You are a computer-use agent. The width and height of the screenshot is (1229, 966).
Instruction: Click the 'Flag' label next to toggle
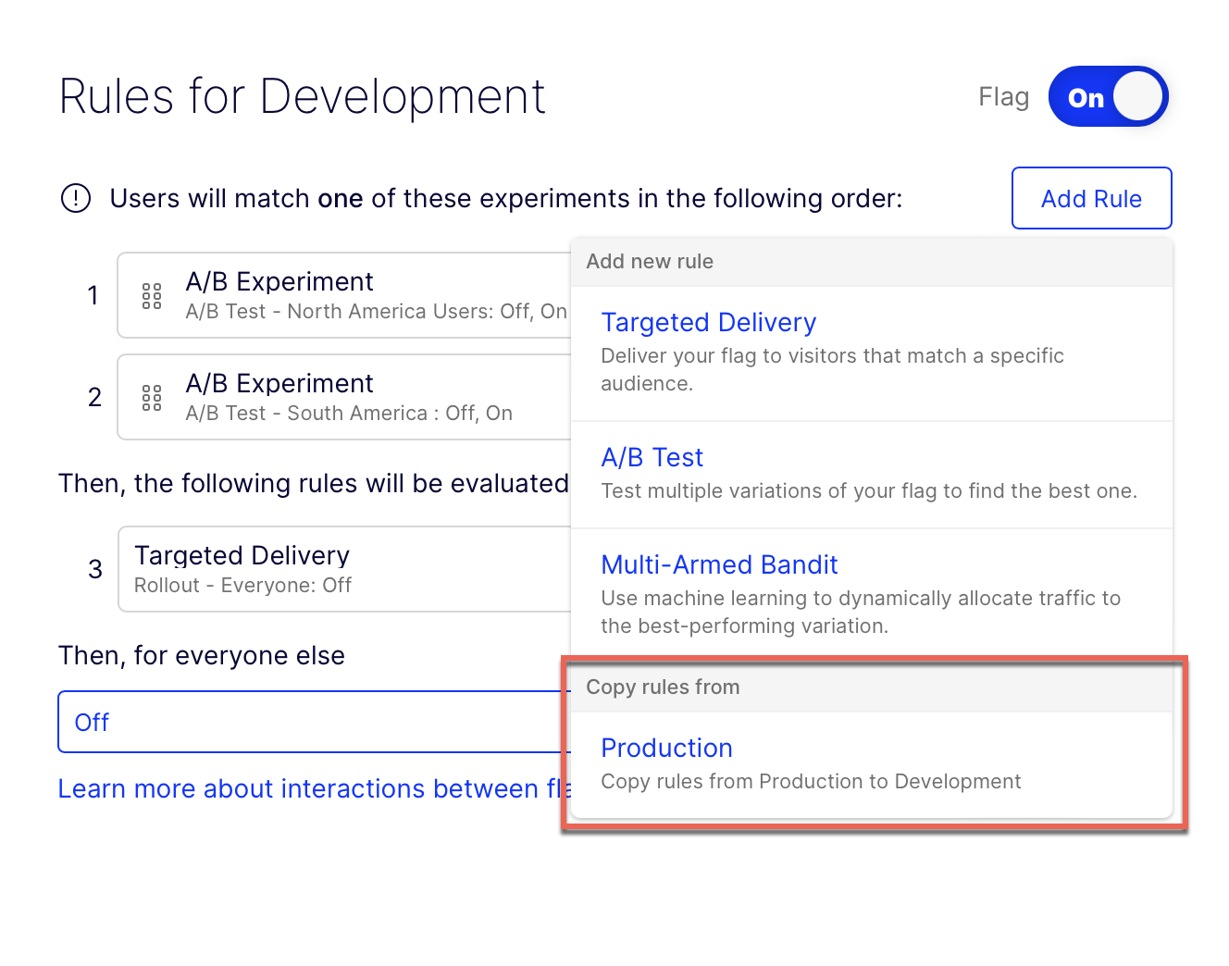[x=1004, y=96]
